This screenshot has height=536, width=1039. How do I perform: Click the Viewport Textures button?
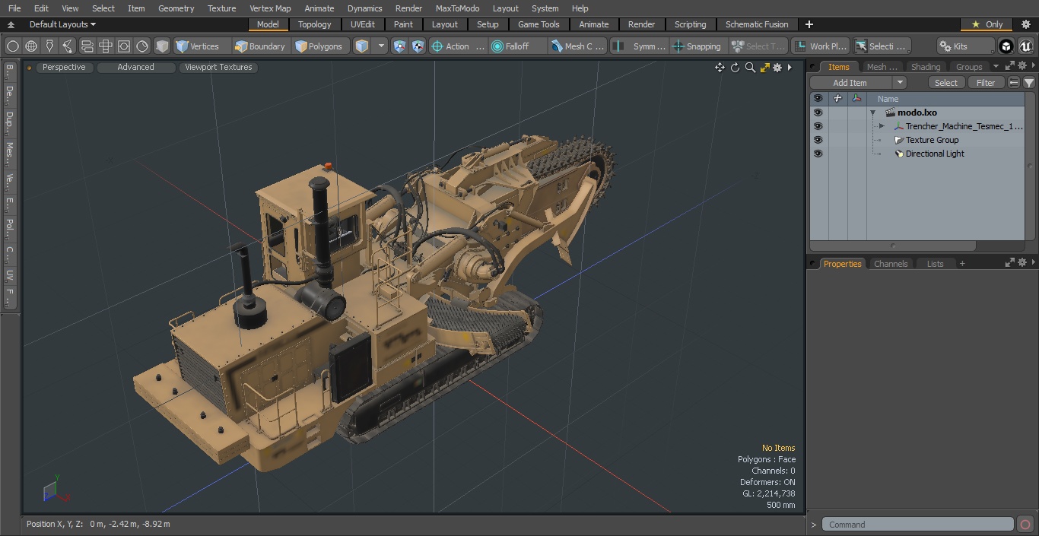pos(218,67)
